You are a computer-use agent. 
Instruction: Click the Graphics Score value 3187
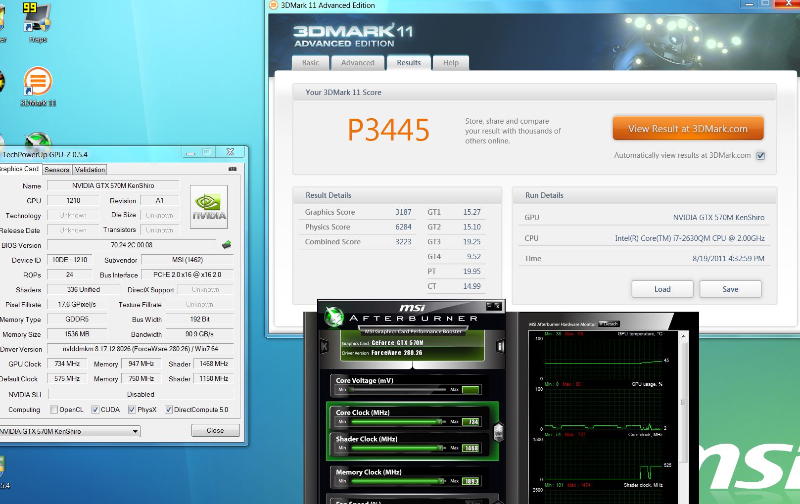pos(403,212)
